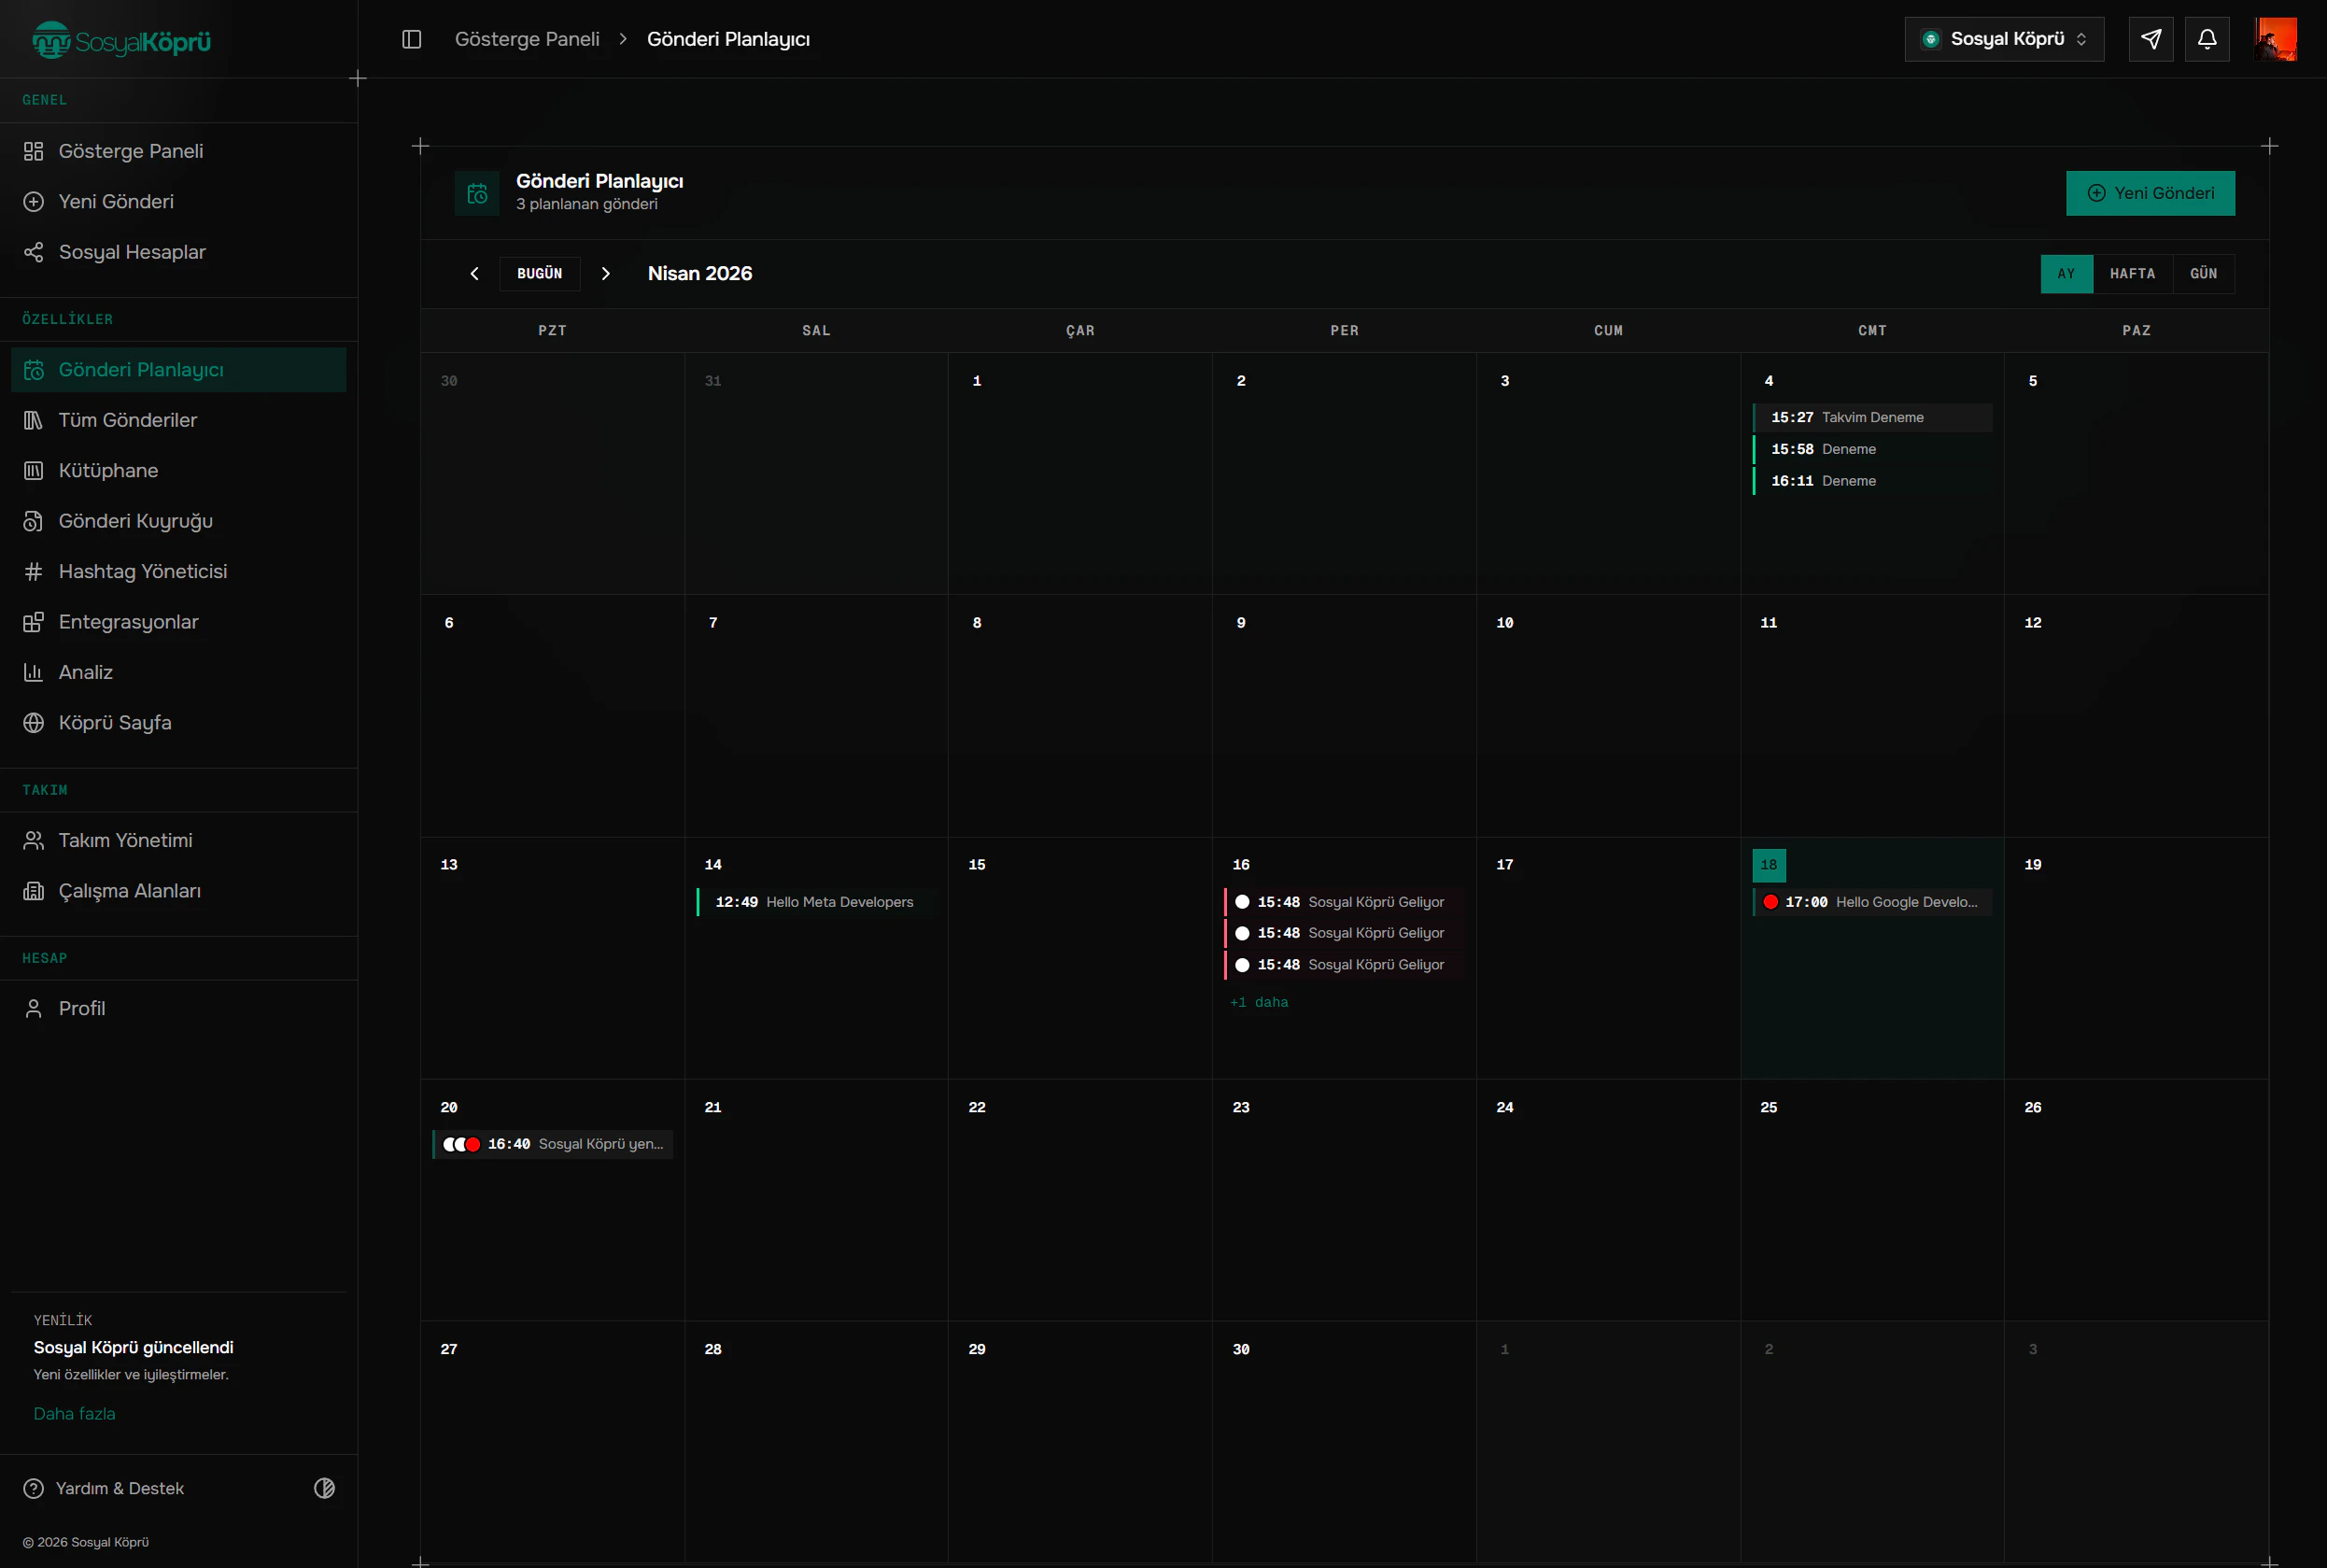This screenshot has height=1568, width=2327.
Task: Open the user avatar menu
Action: pyautogui.click(x=2275, y=39)
